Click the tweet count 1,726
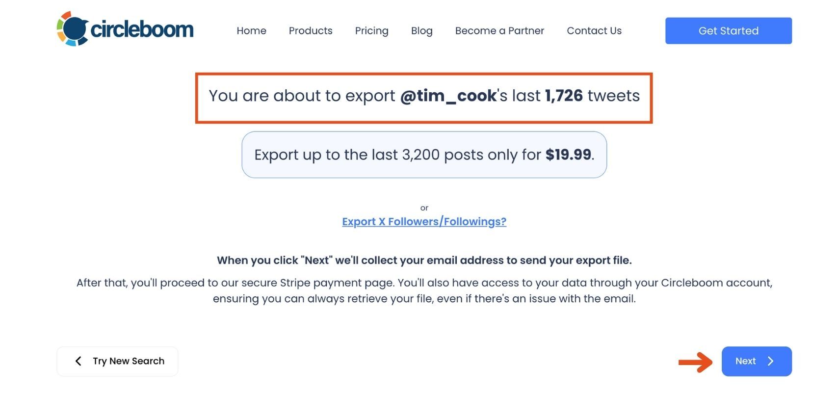Viewport: 837px width, 418px height. (564, 96)
